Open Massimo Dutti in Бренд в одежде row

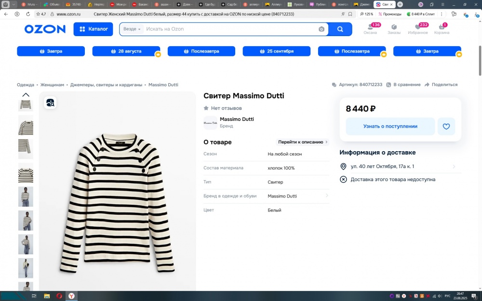pyautogui.click(x=282, y=196)
